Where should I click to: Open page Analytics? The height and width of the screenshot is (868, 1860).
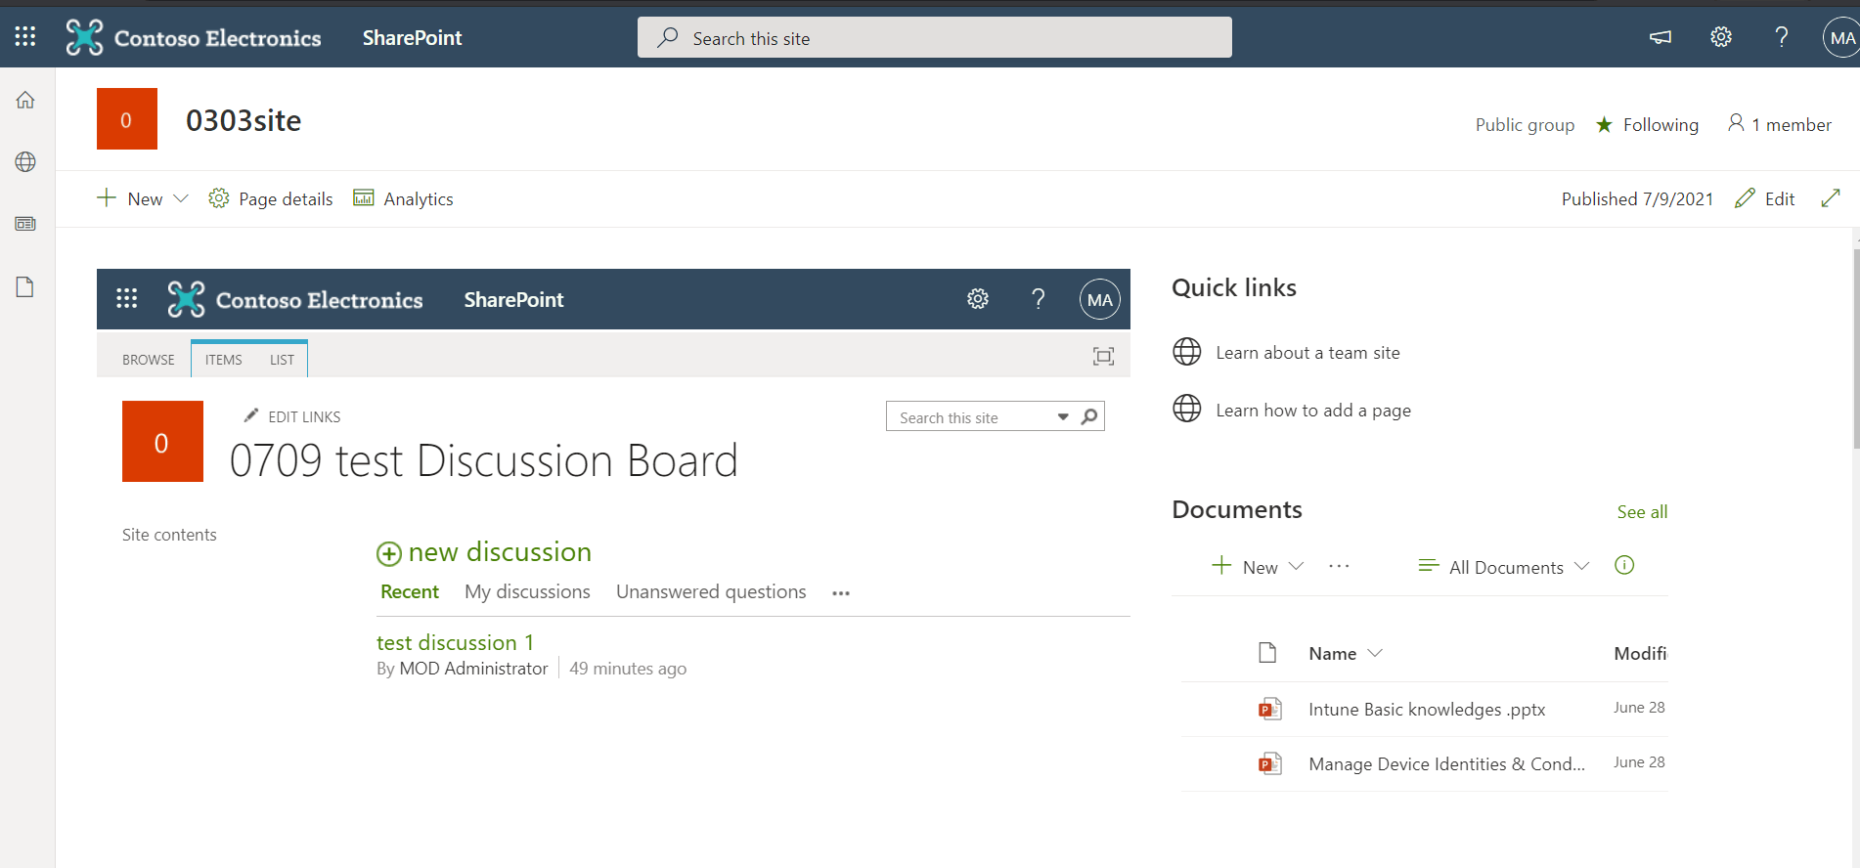403,198
